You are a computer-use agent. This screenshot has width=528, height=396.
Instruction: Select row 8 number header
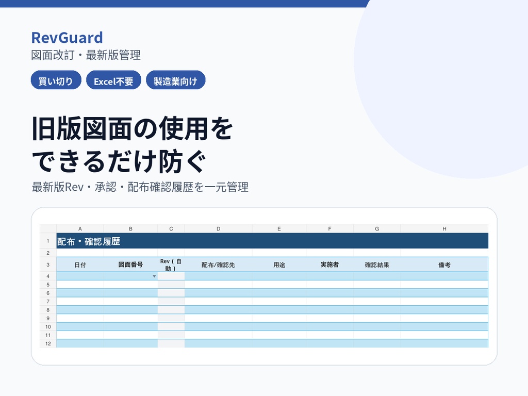(x=48, y=310)
